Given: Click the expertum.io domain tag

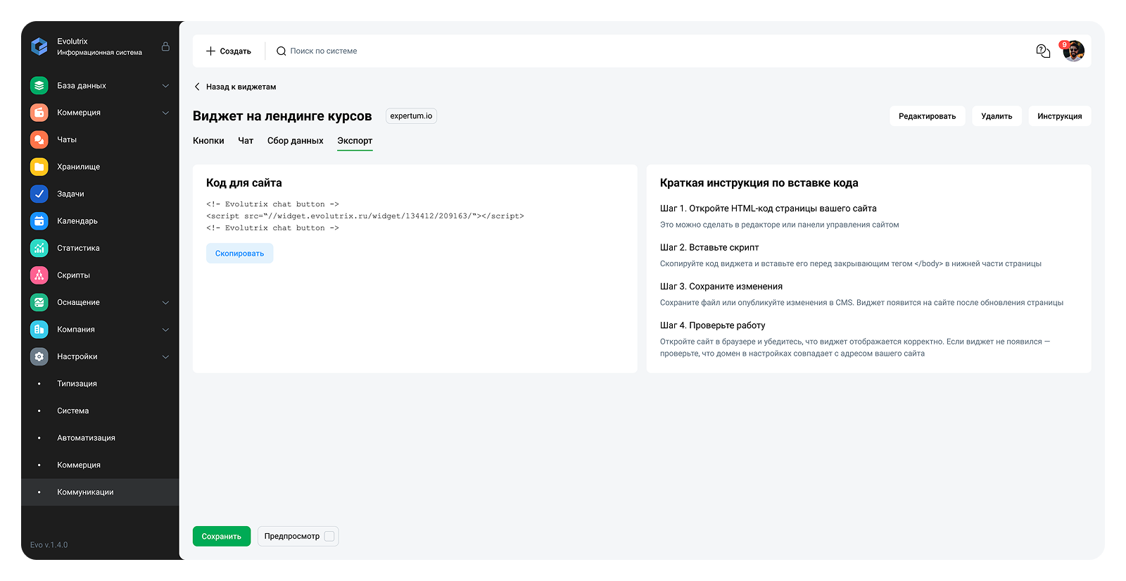Looking at the screenshot, I should [x=411, y=116].
